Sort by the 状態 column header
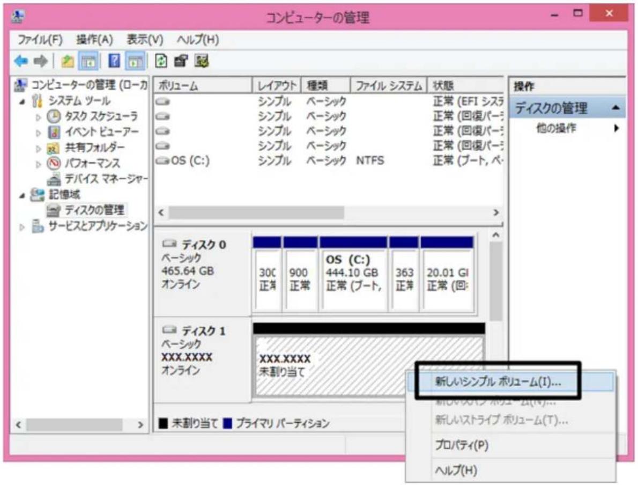This screenshot has height=485, width=638. [x=465, y=85]
